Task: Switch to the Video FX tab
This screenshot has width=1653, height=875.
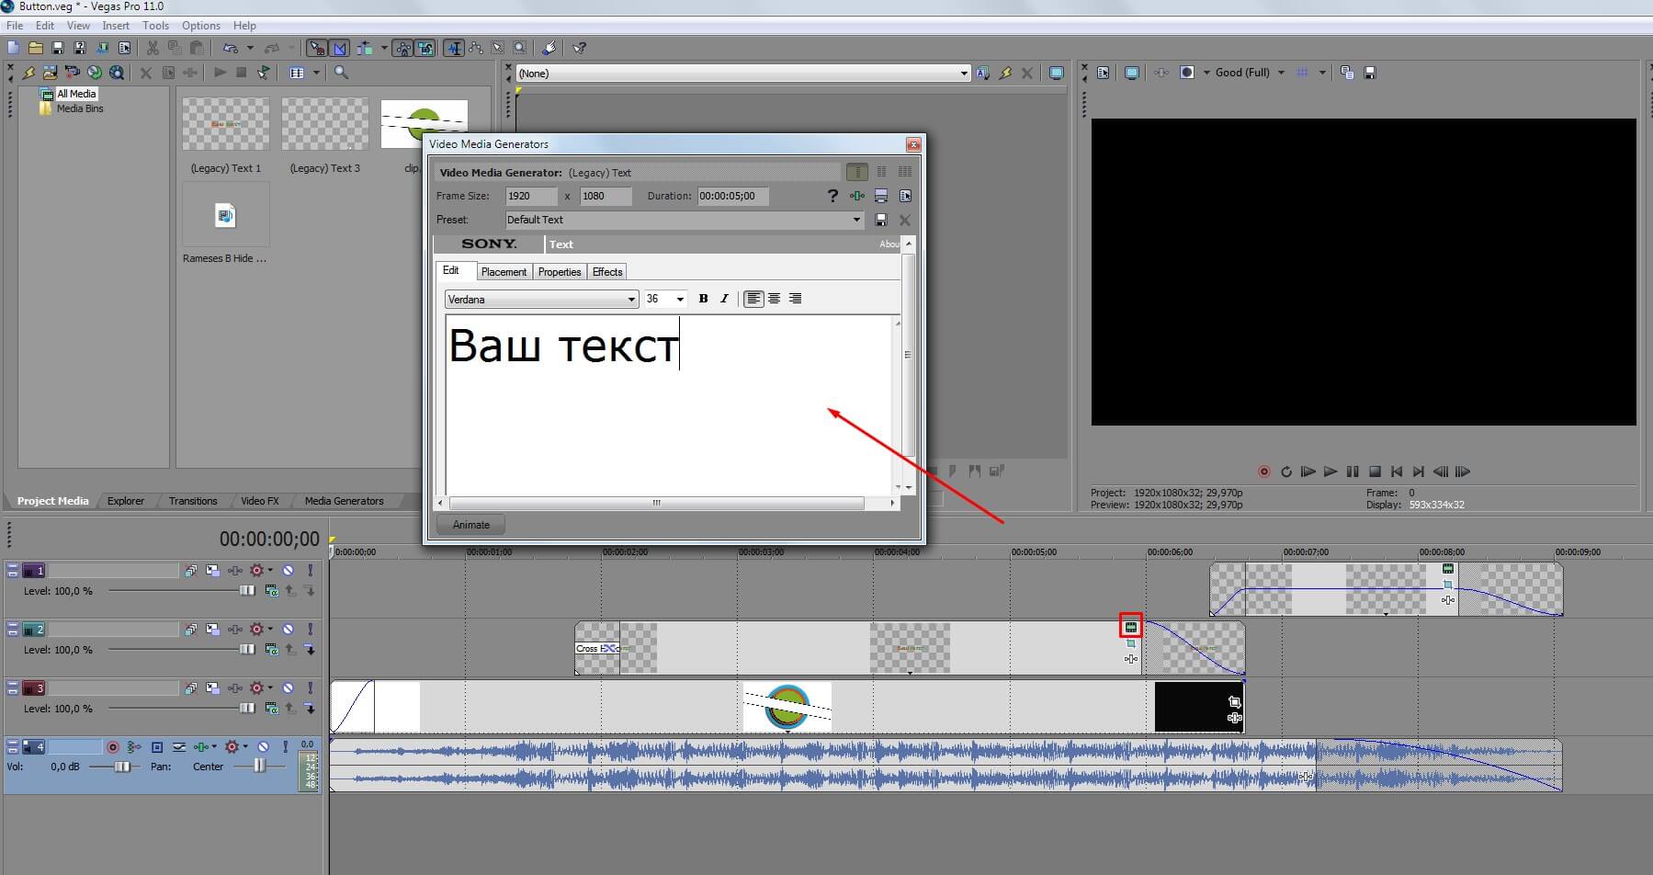Action: [259, 501]
